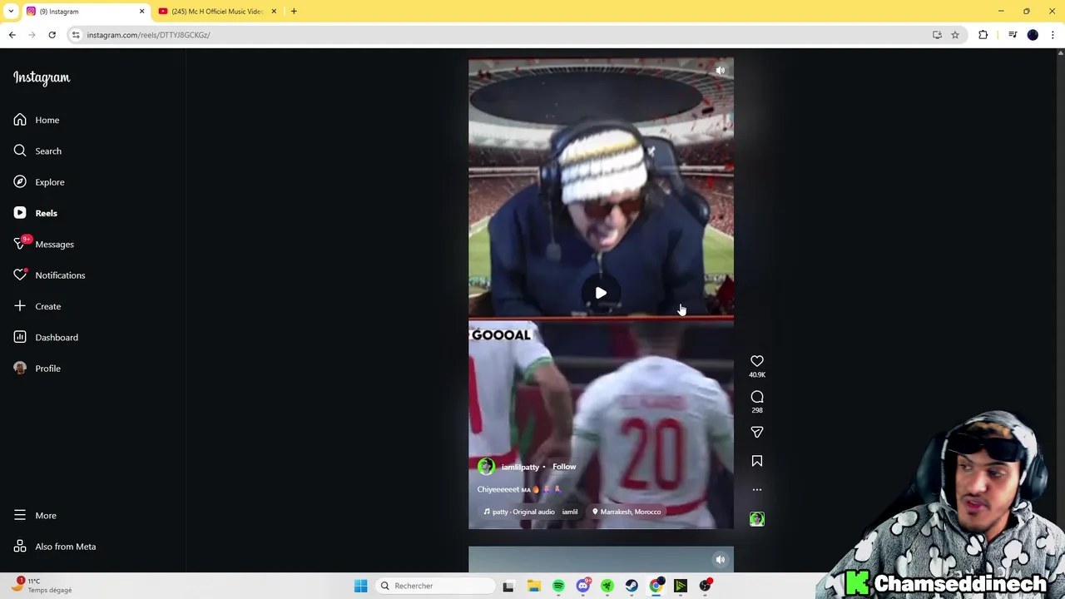Follow the iamlilpatty account

click(564, 467)
